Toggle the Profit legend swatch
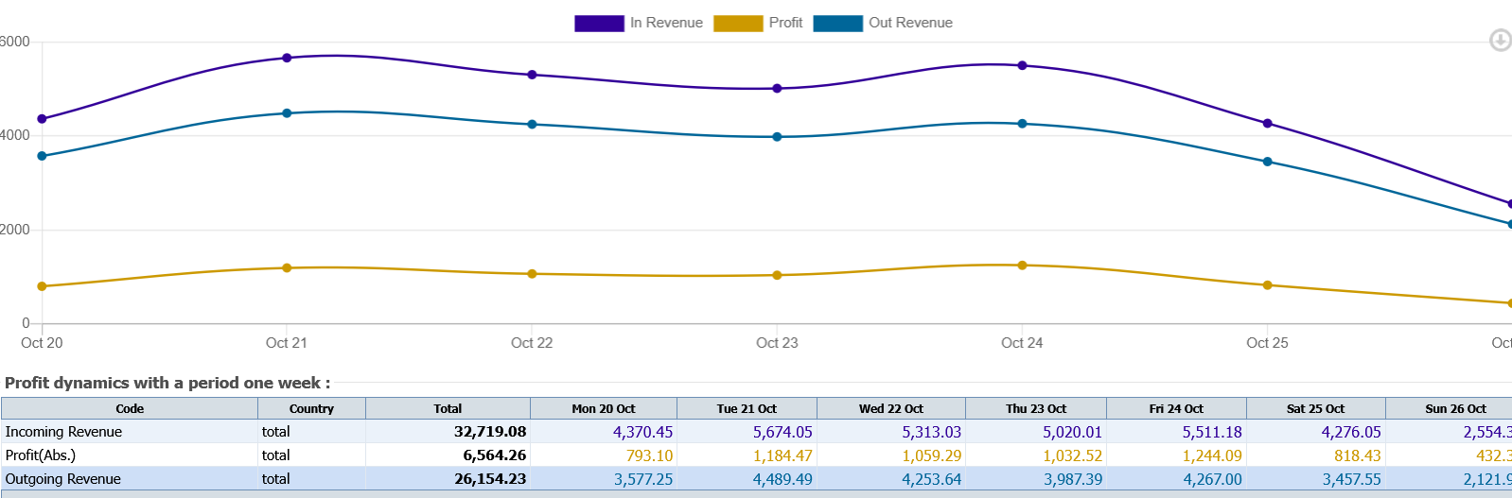1512x498 pixels. tap(738, 23)
